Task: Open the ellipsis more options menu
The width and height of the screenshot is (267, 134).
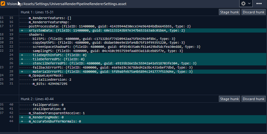Action: [x=259, y=4]
